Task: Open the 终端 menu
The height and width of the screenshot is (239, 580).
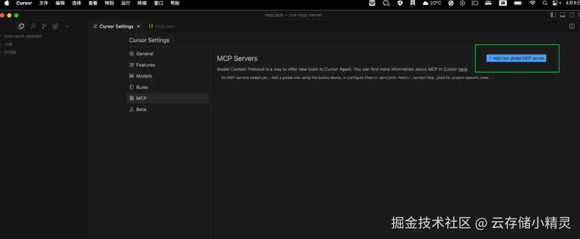Action: click(142, 3)
